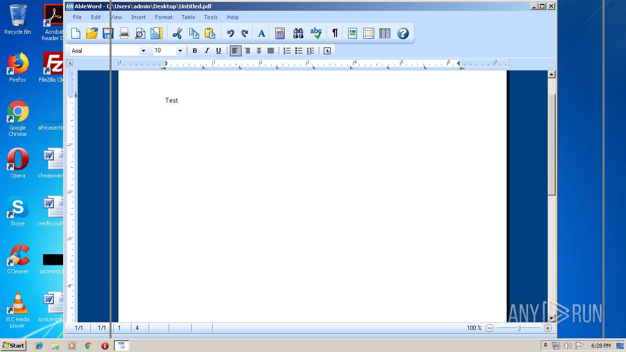This screenshot has width=626, height=352.
Task: Open the Edit menu
Action: pyautogui.click(x=96, y=17)
